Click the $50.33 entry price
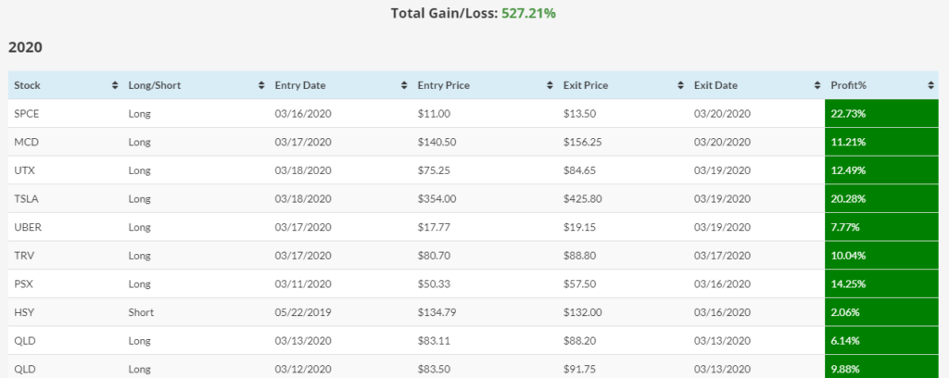Screen dimensions: 949x378 pyautogui.click(x=434, y=284)
